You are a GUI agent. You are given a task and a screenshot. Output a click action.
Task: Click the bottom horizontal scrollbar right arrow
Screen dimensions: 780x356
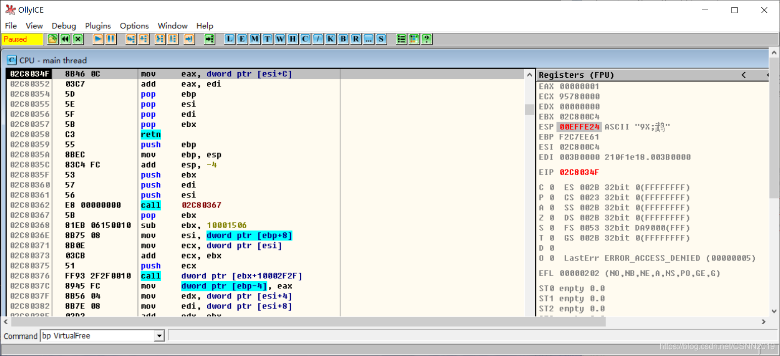point(763,322)
